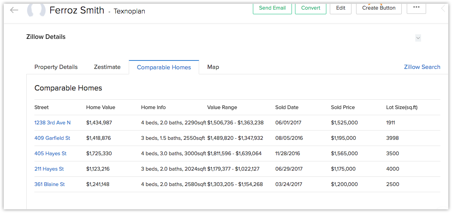Image resolution: width=452 pixels, height=213 pixels.
Task: Open the 409 Garfield St link
Action: coord(52,138)
